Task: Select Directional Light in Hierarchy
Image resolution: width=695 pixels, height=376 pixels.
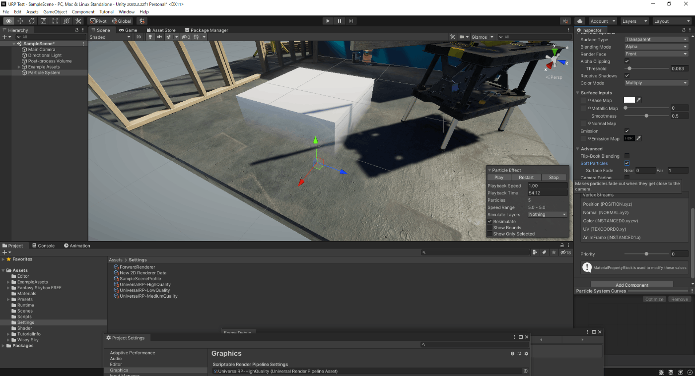Action: point(45,56)
